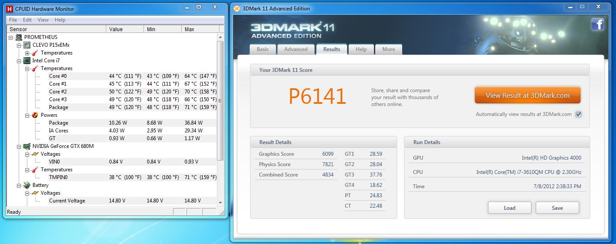
Task: Open the View menu in Hardware Monitor
Action: [x=43, y=20]
